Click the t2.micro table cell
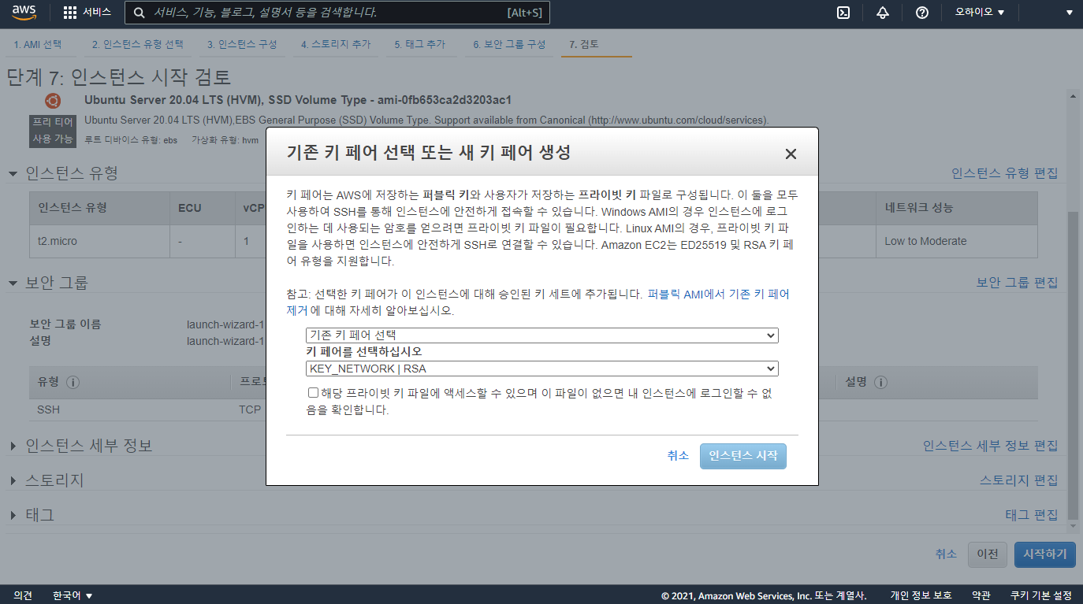This screenshot has width=1083, height=604. click(99, 241)
